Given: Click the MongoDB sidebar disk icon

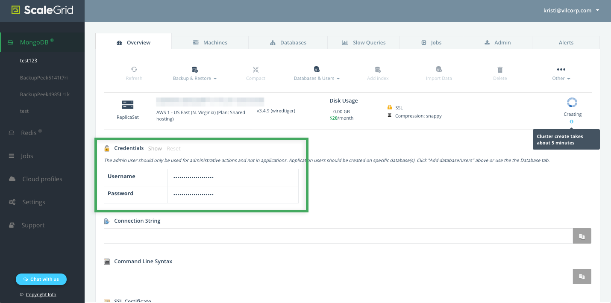Looking at the screenshot, I should 11,42.
